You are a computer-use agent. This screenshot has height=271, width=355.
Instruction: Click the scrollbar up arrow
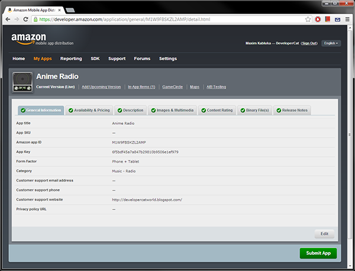coord(350,27)
